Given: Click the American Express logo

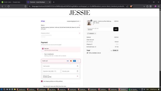Looking at the screenshot, I should (x=74, y=61).
